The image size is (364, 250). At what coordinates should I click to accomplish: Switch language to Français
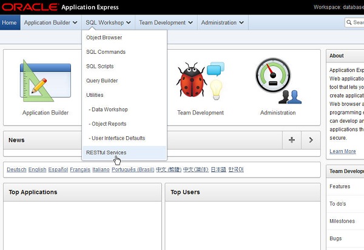point(80,169)
